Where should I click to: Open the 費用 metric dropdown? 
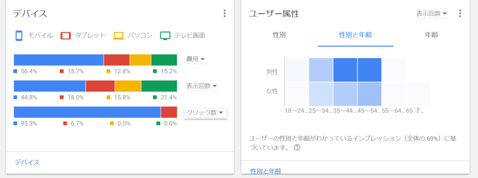point(196,59)
